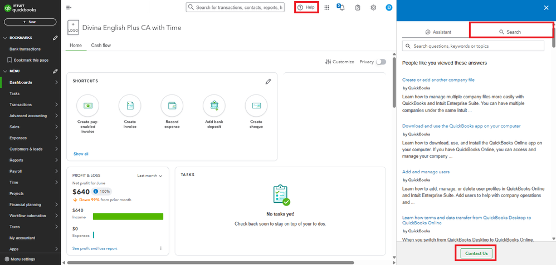Open the Last month period dropdown
The image size is (556, 265).
150,176
